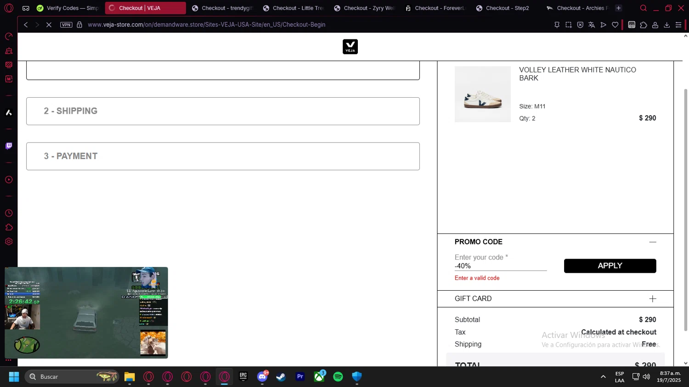689x387 pixels.
Task: Click the promo code input field
Action: (501, 266)
